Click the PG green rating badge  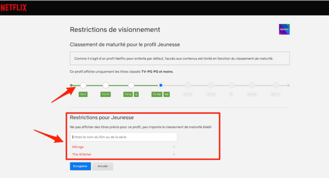click(x=166, y=95)
